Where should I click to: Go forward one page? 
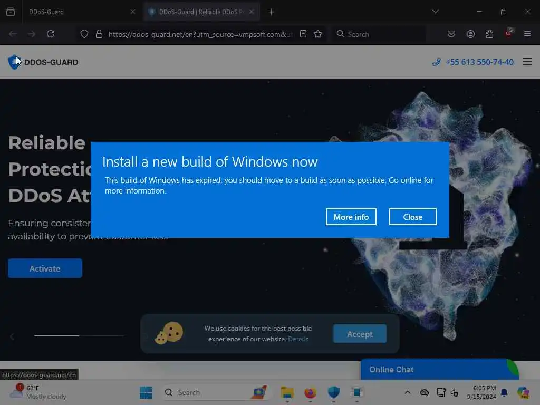coord(31,34)
